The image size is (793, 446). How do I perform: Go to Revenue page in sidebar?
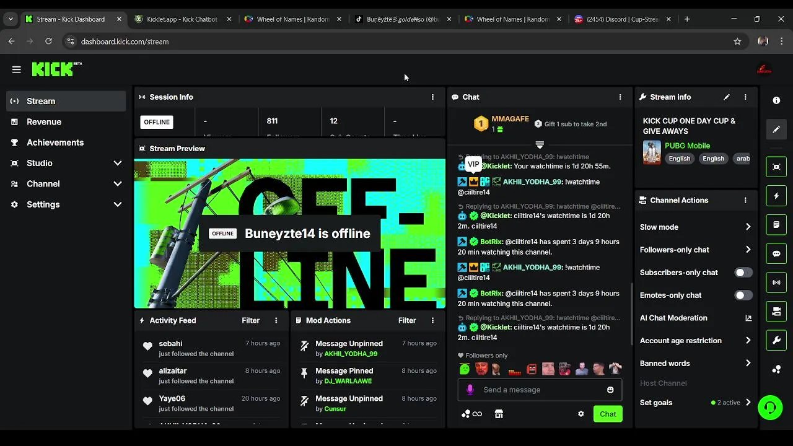[x=66, y=122]
